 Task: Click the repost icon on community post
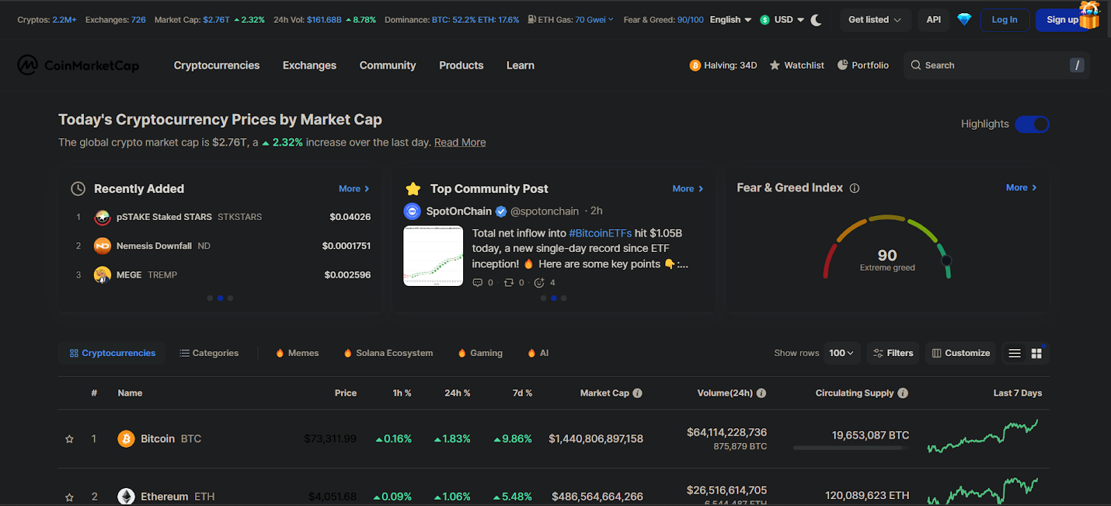[x=508, y=282]
